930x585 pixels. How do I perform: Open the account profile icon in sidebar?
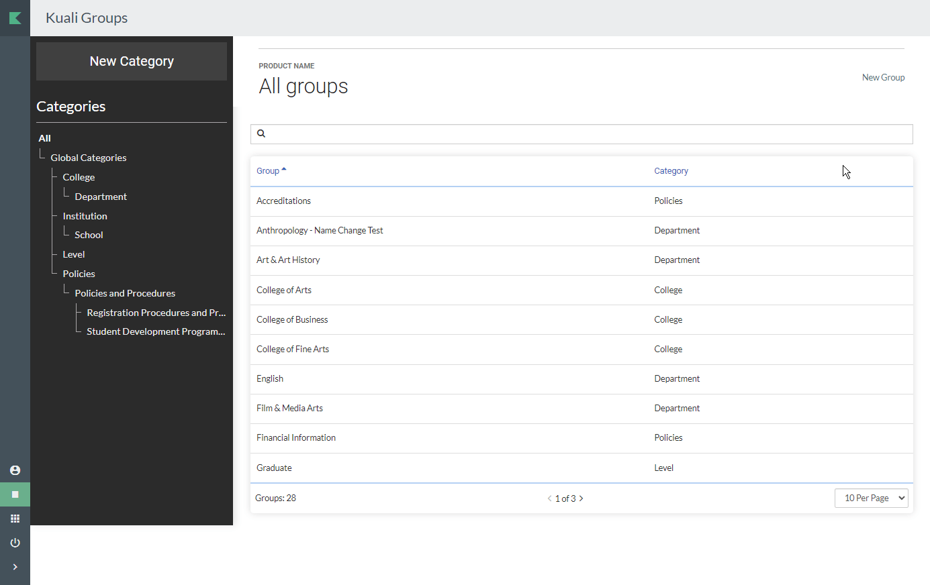tap(15, 470)
